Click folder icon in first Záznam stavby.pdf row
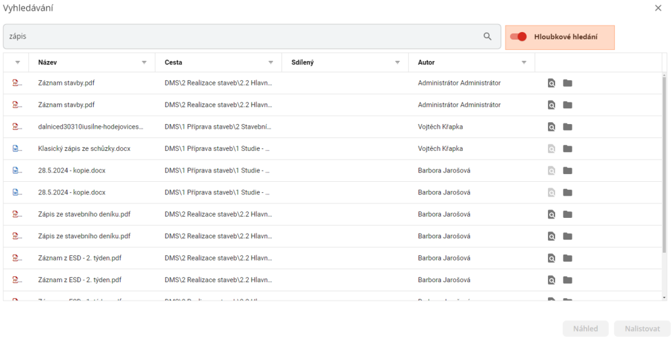This screenshot has width=672, height=342. click(x=568, y=83)
